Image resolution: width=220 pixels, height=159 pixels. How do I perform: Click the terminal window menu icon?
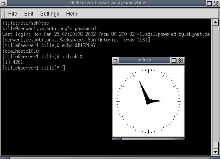(x=3, y=3)
